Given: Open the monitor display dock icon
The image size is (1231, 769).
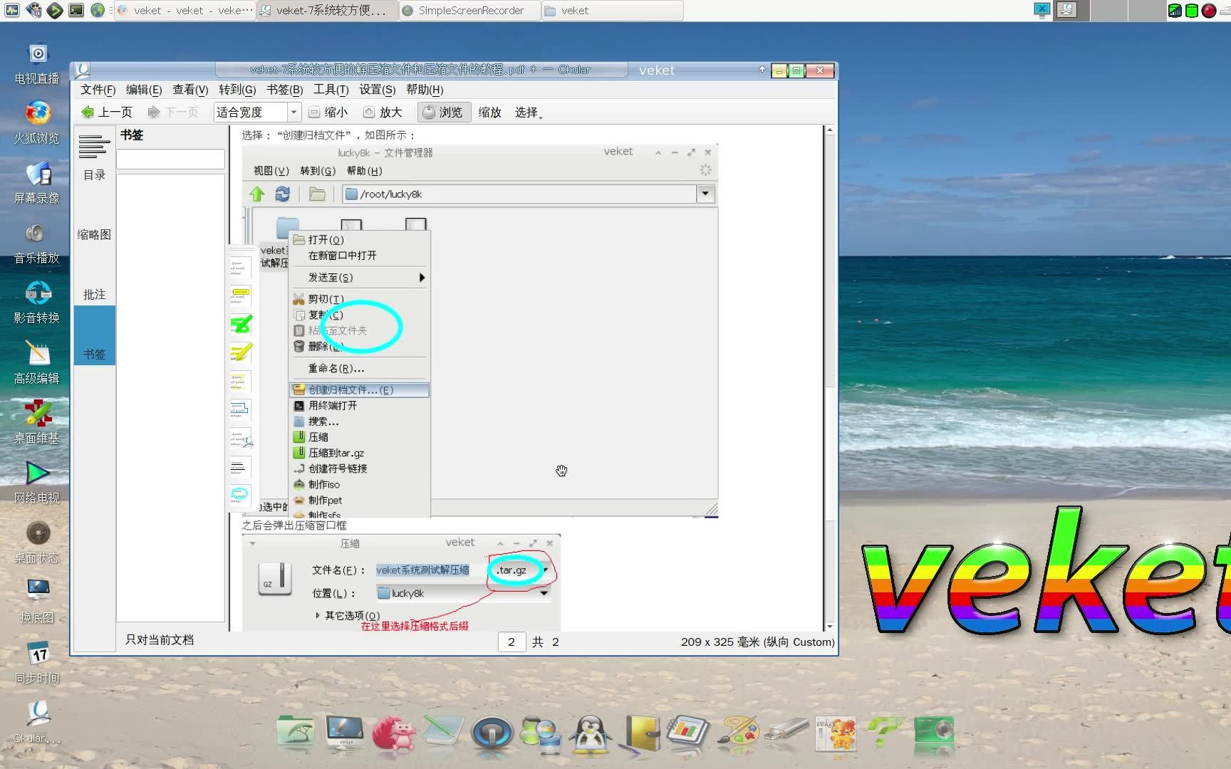Looking at the screenshot, I should pyautogui.click(x=344, y=733).
